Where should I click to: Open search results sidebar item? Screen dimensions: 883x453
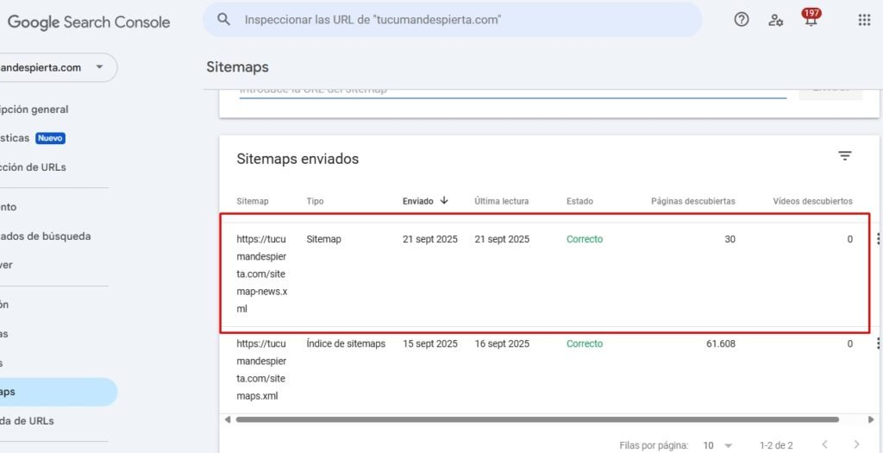pos(45,236)
